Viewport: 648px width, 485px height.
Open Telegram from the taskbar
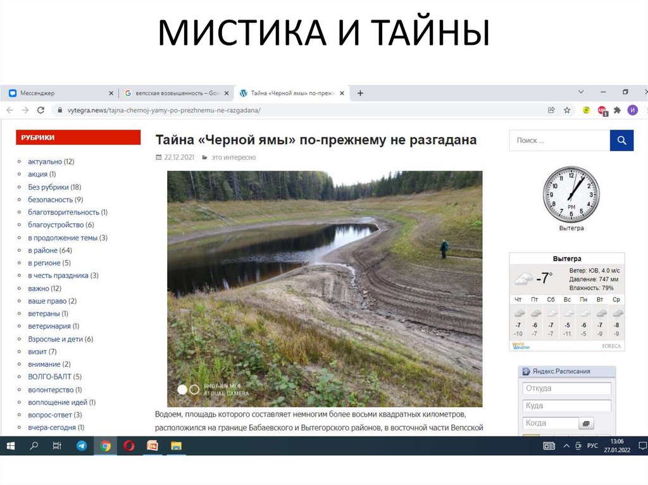(x=82, y=446)
